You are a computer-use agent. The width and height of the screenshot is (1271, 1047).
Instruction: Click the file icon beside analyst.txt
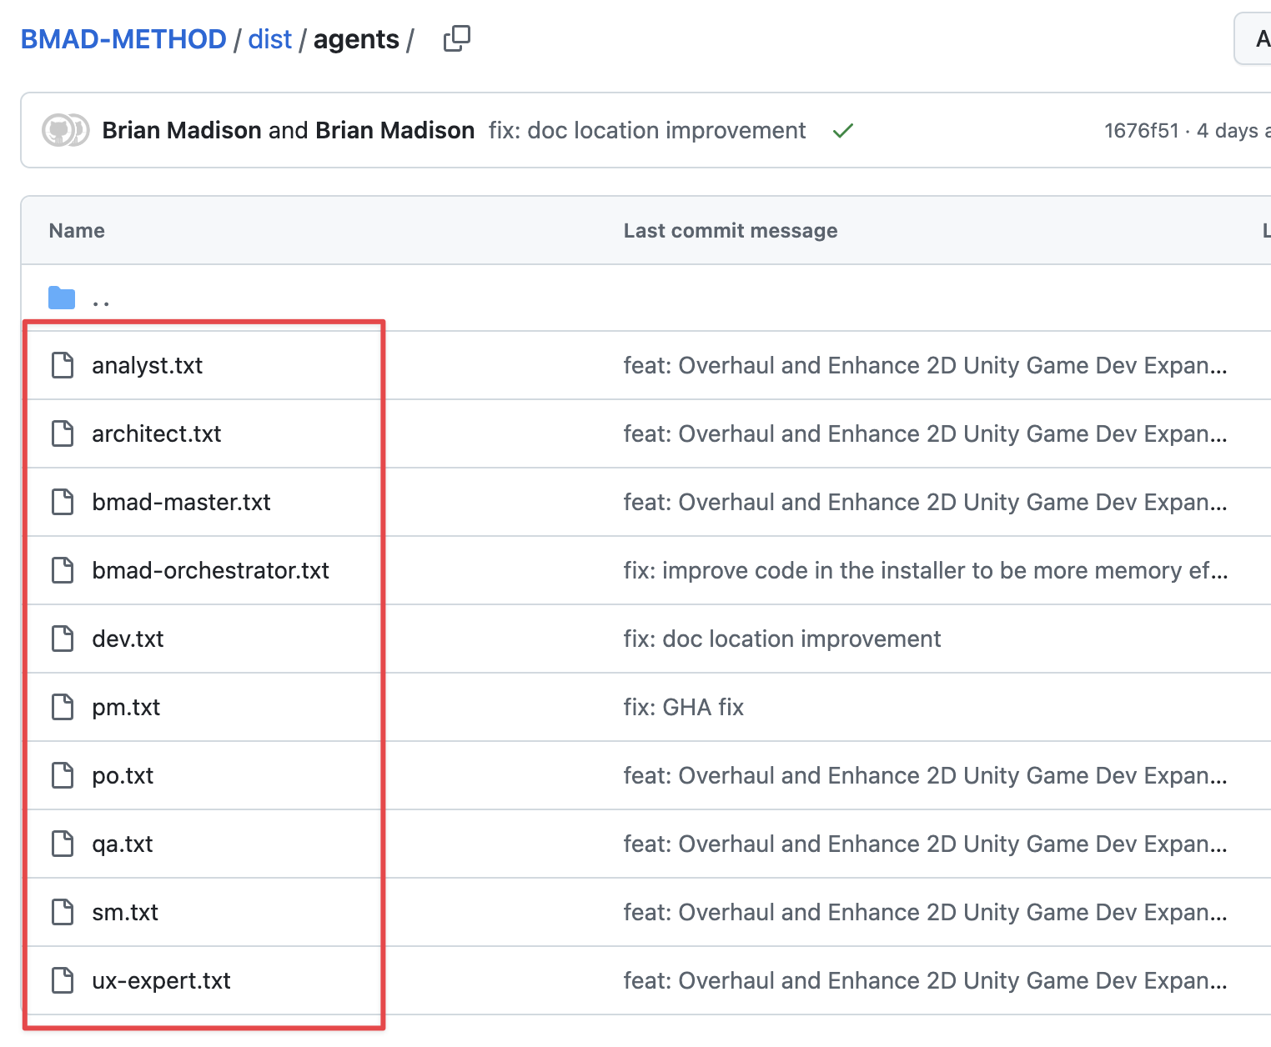pyautogui.click(x=63, y=365)
